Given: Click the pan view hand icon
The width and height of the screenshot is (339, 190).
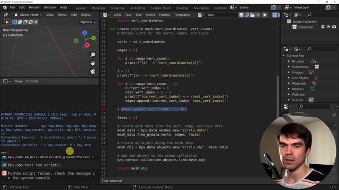Looking at the screenshot, I should [x=93, y=63].
